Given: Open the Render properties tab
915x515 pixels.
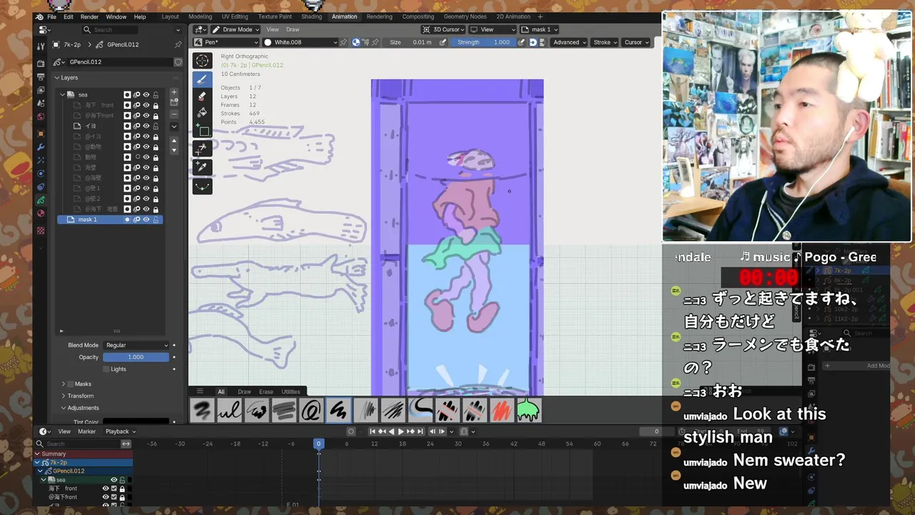Looking at the screenshot, I should pyautogui.click(x=41, y=64).
